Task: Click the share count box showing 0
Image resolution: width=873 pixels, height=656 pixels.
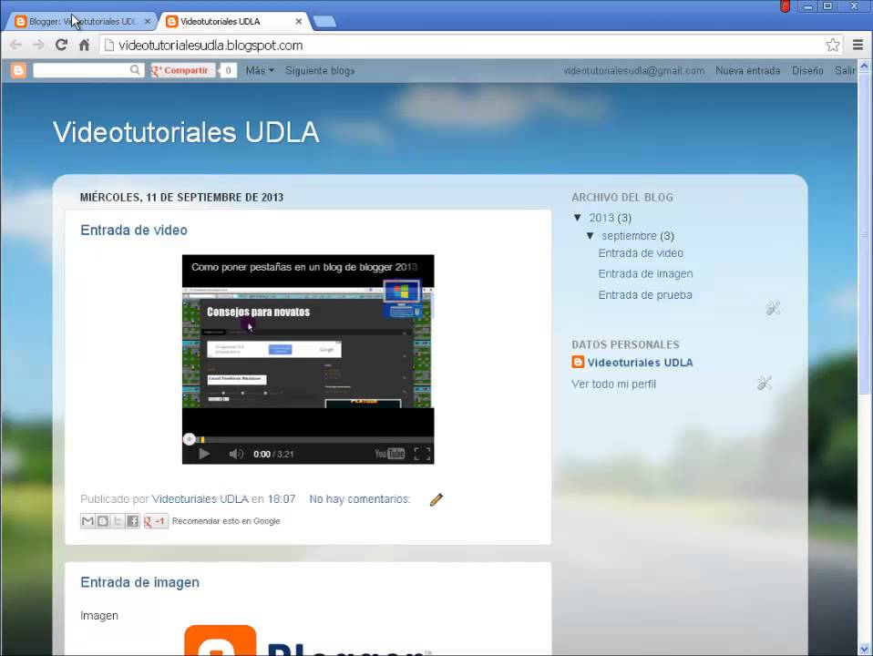Action: (x=228, y=70)
